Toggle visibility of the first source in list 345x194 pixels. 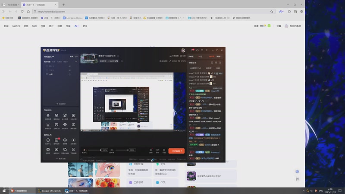click(70, 66)
